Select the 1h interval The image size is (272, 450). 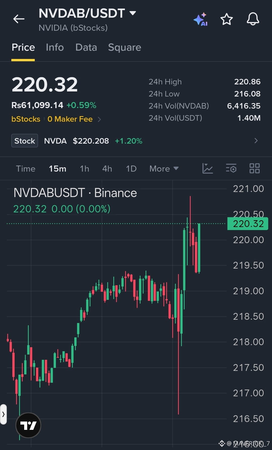tap(84, 169)
